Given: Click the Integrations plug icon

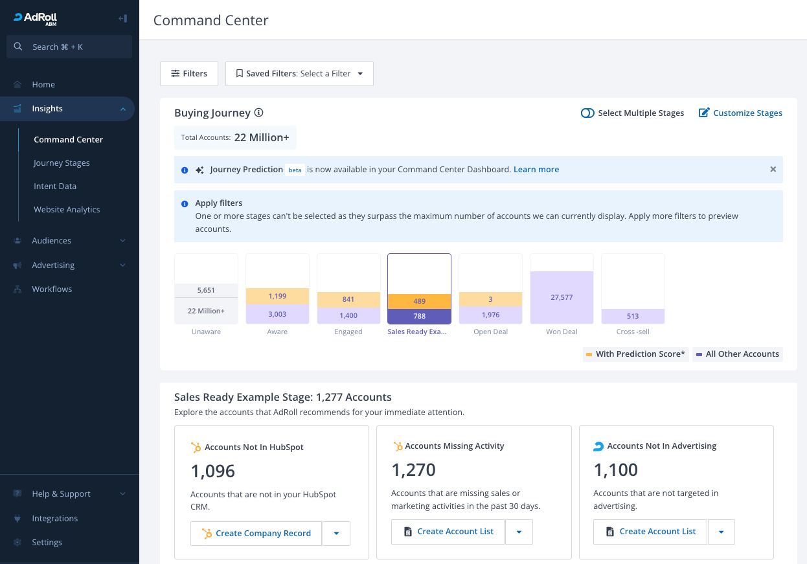Looking at the screenshot, I should [x=17, y=519].
